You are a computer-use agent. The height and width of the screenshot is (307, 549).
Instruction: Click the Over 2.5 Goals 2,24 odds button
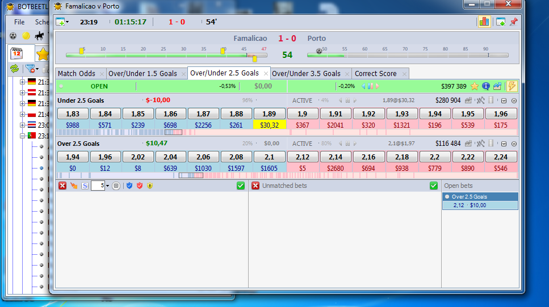pyautogui.click(x=501, y=157)
